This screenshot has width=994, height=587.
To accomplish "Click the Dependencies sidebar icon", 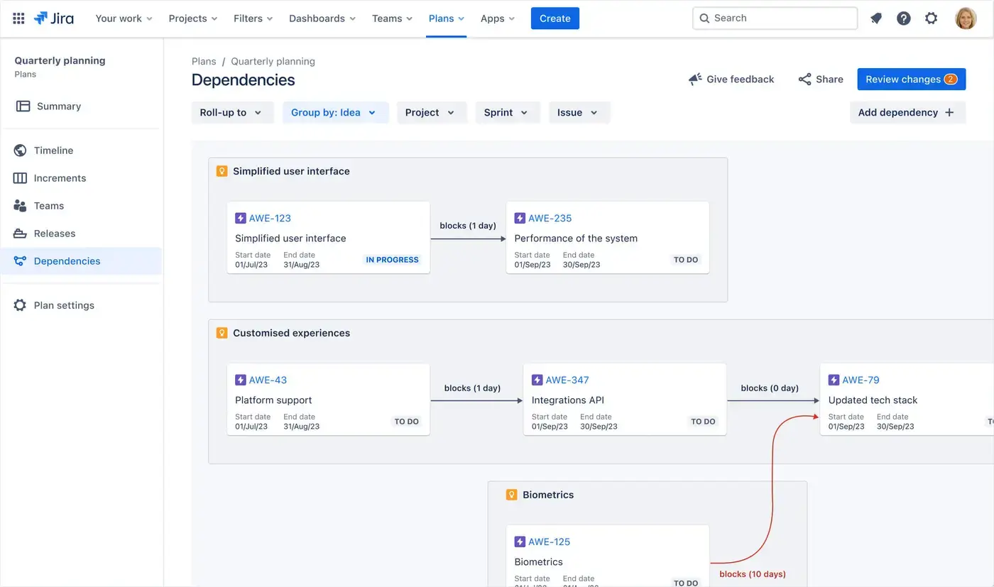I will [x=20, y=261].
